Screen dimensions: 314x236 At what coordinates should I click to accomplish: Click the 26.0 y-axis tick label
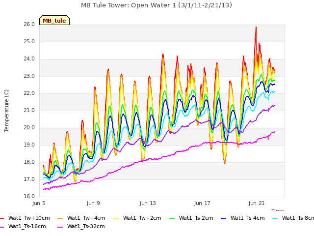click(x=29, y=25)
